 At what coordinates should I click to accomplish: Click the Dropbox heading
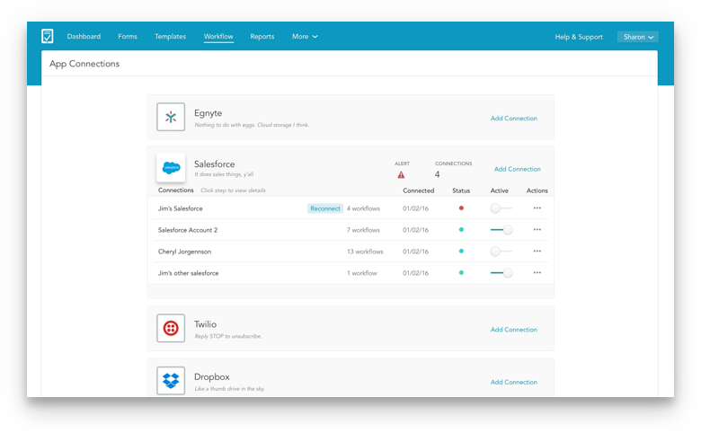(211, 376)
